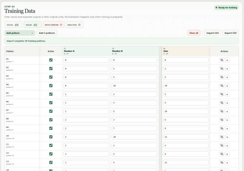Toggle pattern 12 Active checkbox
Image resolution: width=244 pixels, height=171 pixels.
tap(51, 154)
